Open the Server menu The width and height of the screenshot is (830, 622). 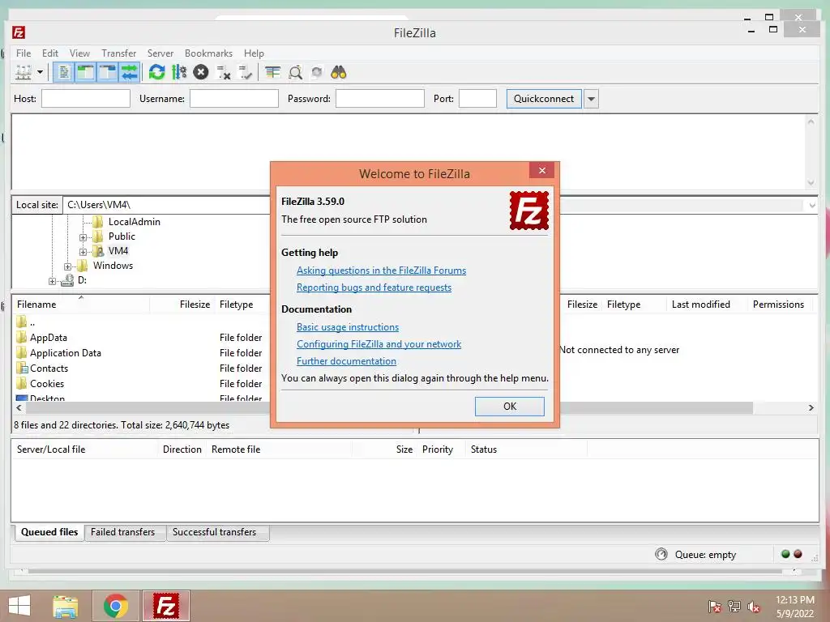(x=160, y=53)
